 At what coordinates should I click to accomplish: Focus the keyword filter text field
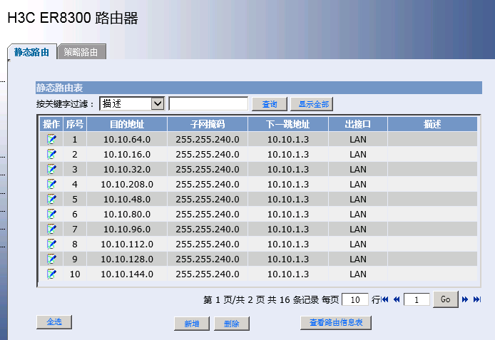click(208, 103)
